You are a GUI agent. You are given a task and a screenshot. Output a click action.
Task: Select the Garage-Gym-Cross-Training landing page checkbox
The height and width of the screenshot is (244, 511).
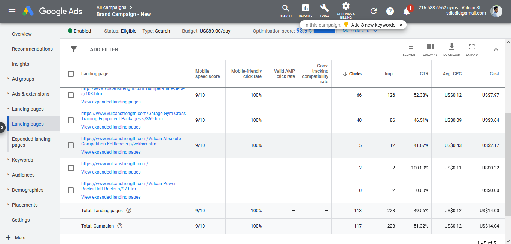71,120
